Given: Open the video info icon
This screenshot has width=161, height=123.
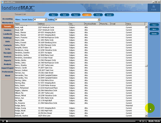Looking at the screenshot, I should coord(146,121).
